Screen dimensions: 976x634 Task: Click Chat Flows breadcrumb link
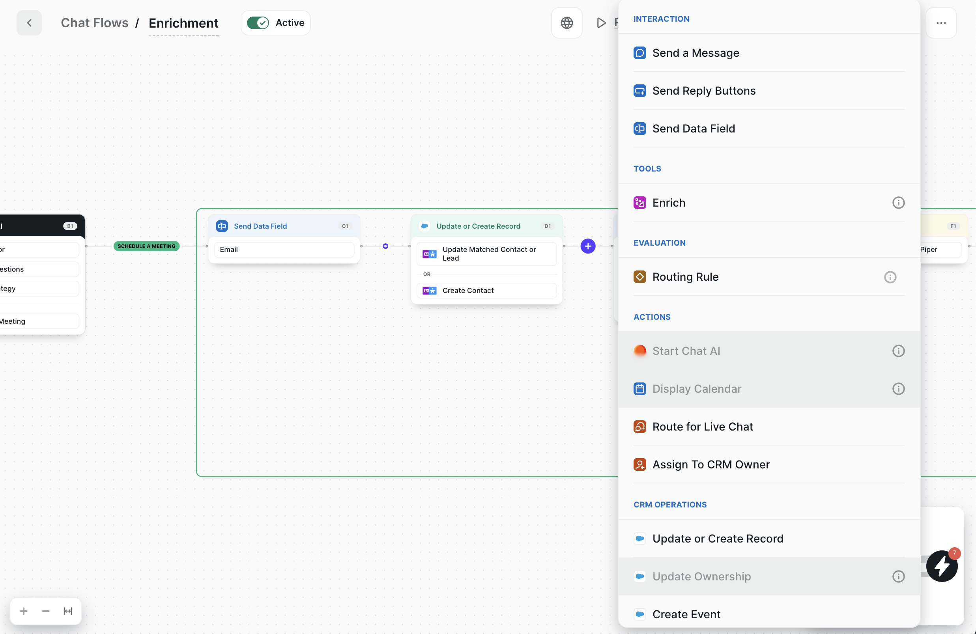click(x=95, y=23)
